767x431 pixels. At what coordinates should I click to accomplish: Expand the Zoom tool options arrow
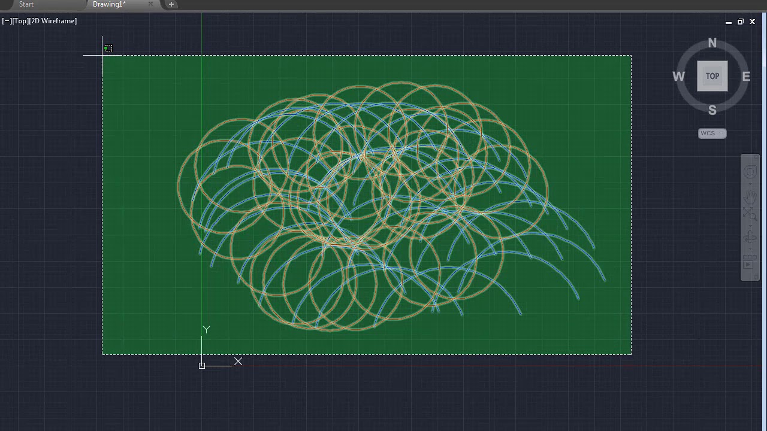pos(750,226)
